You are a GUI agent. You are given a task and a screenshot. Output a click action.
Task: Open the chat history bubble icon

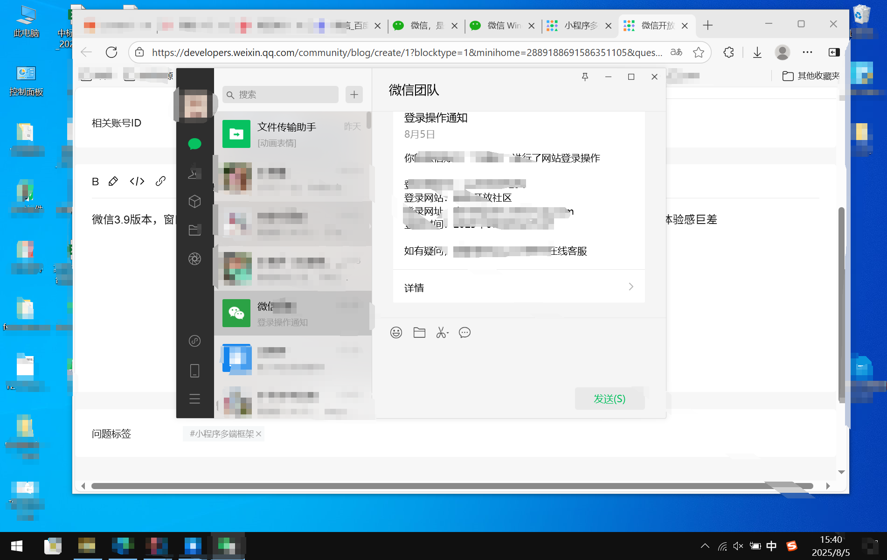tap(464, 332)
